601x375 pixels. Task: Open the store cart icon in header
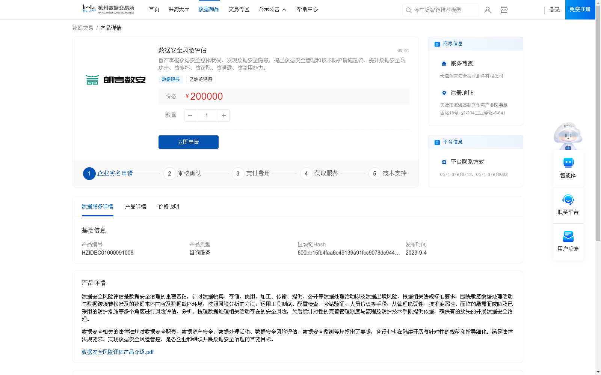[504, 10]
